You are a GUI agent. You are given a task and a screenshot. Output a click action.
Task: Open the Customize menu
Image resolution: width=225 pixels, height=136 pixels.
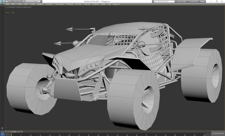point(87,4)
